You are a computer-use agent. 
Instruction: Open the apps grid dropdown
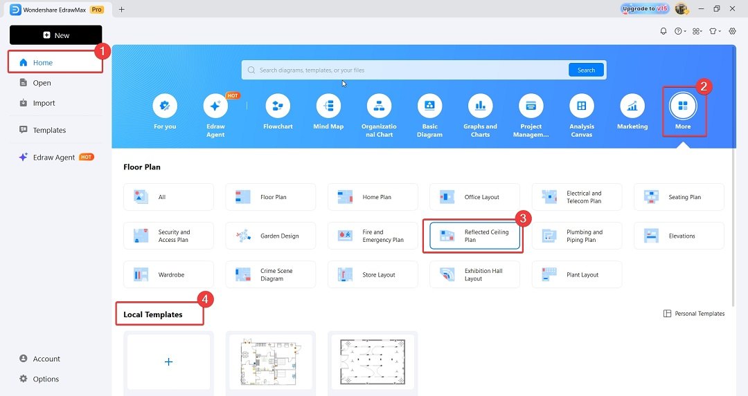coord(697,31)
